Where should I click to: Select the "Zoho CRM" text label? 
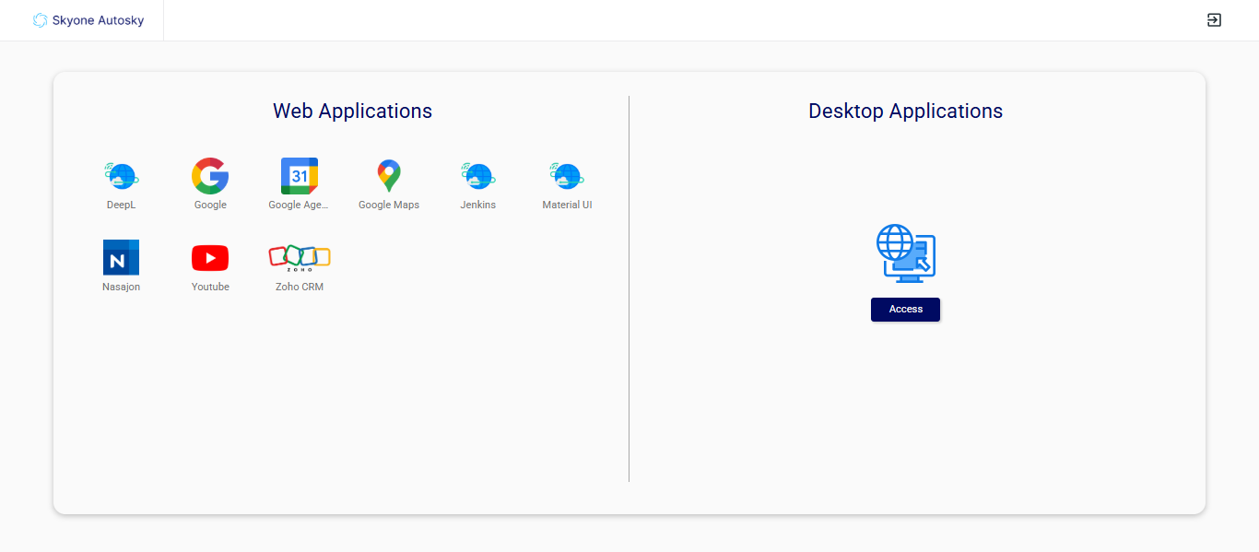pyautogui.click(x=300, y=287)
